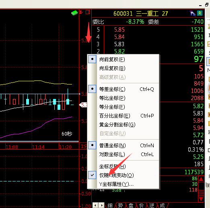Switch to the 价 tab
The height and width of the screenshot is (208, 210).
point(141,206)
